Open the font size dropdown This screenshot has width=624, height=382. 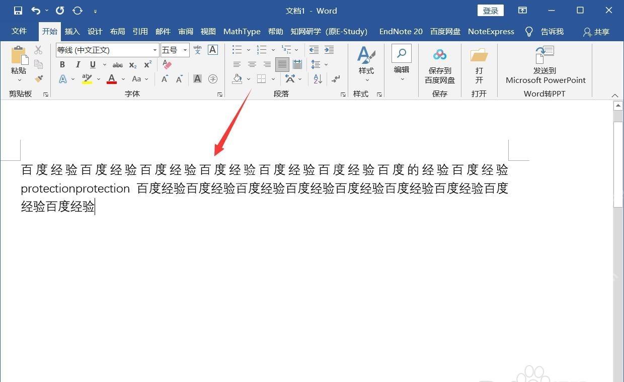(x=185, y=50)
